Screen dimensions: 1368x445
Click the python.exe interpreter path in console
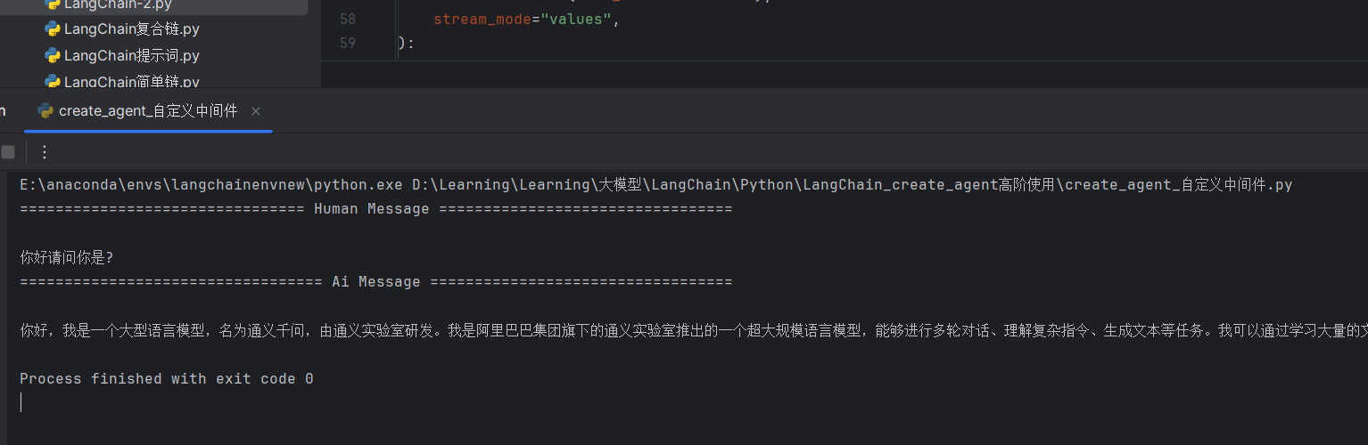click(x=211, y=185)
